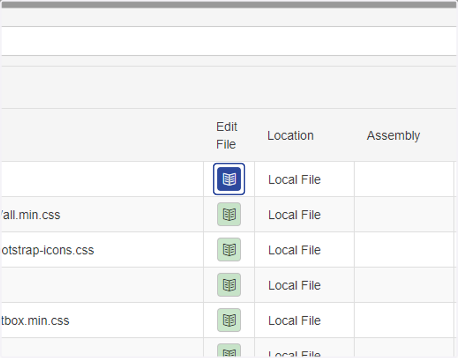The height and width of the screenshot is (358, 458).
Task: Open Edit File icon for bootstrap-icons.css row
Action: (x=229, y=250)
